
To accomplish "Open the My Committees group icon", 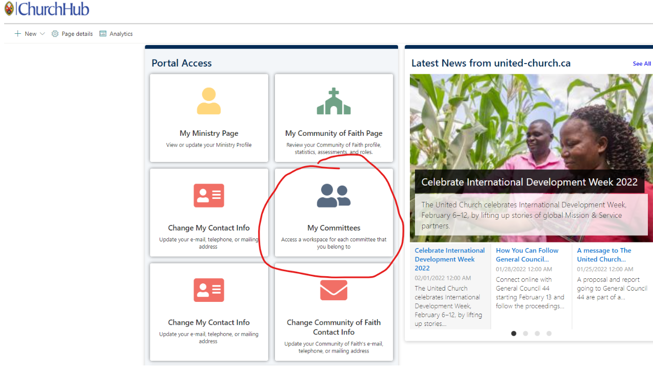I will (334, 195).
